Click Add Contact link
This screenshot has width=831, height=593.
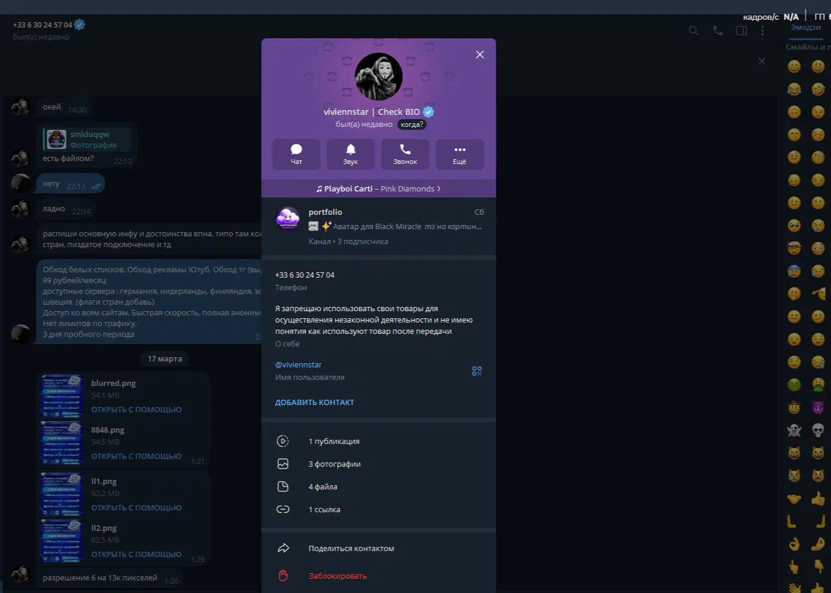point(314,403)
